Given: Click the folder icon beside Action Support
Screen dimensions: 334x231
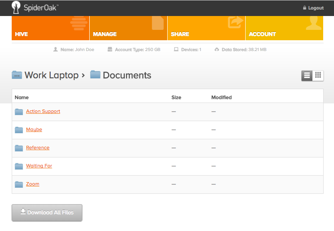Looking at the screenshot, I should point(19,112).
